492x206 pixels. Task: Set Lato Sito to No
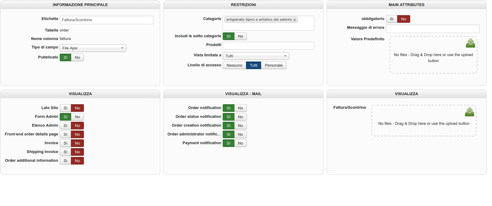78,108
